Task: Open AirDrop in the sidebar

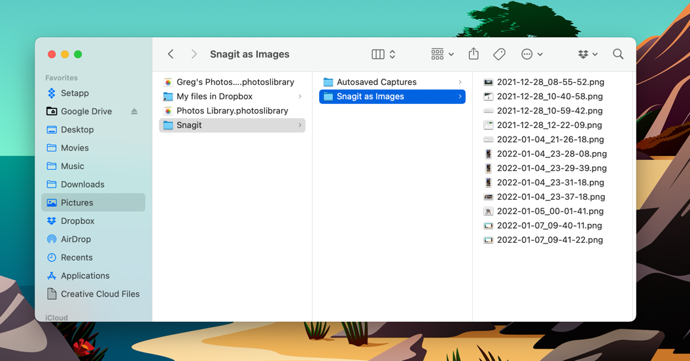Action: click(94, 240)
